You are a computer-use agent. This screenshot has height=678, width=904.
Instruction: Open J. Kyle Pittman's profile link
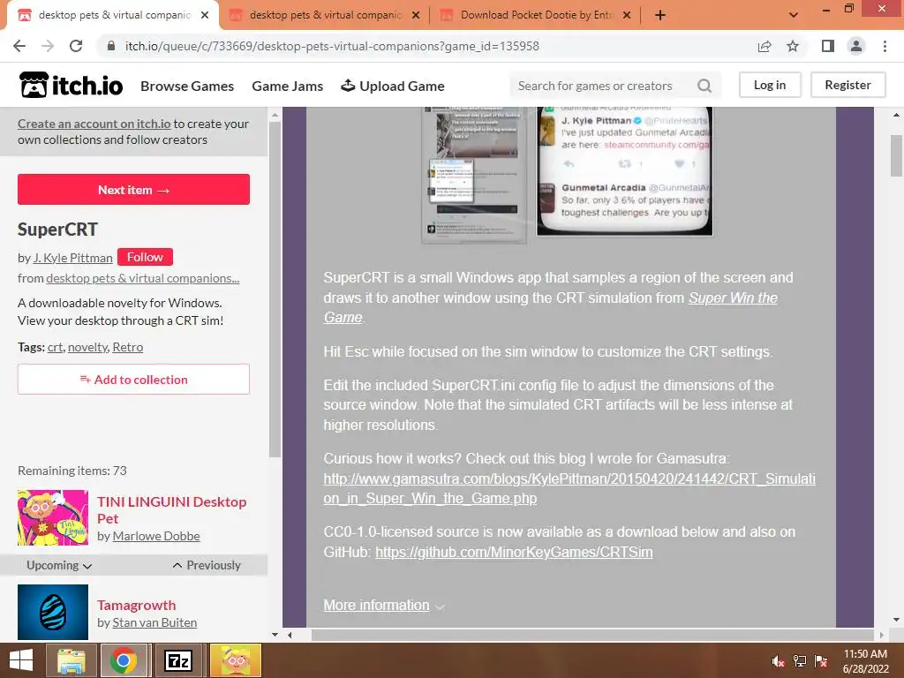point(72,258)
